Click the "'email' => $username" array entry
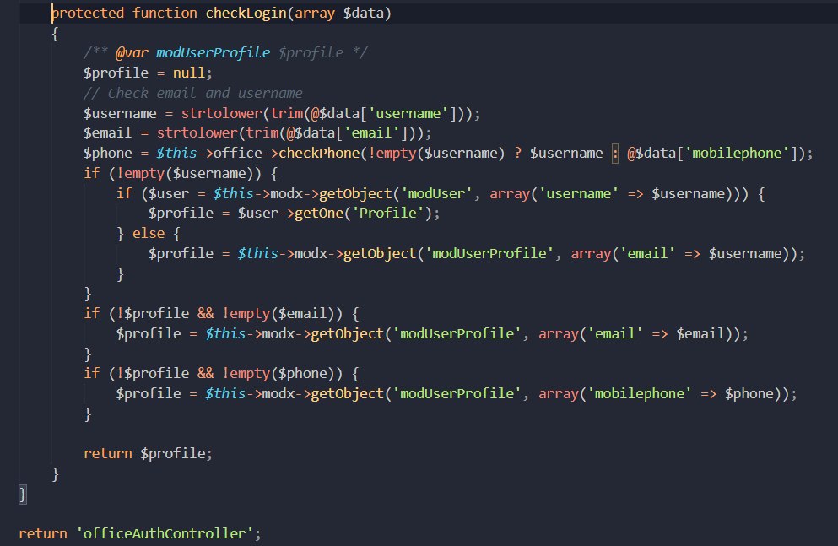 pos(700,253)
